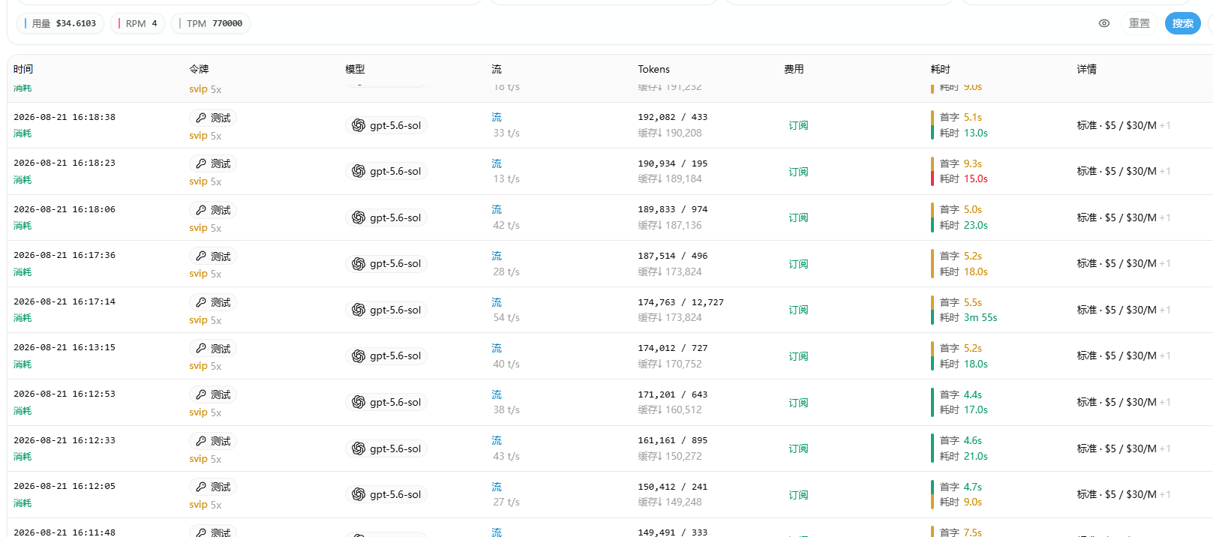The width and height of the screenshot is (1213, 537).
Task: Click the key icon in 16:17:36 token tag
Action: coord(201,256)
